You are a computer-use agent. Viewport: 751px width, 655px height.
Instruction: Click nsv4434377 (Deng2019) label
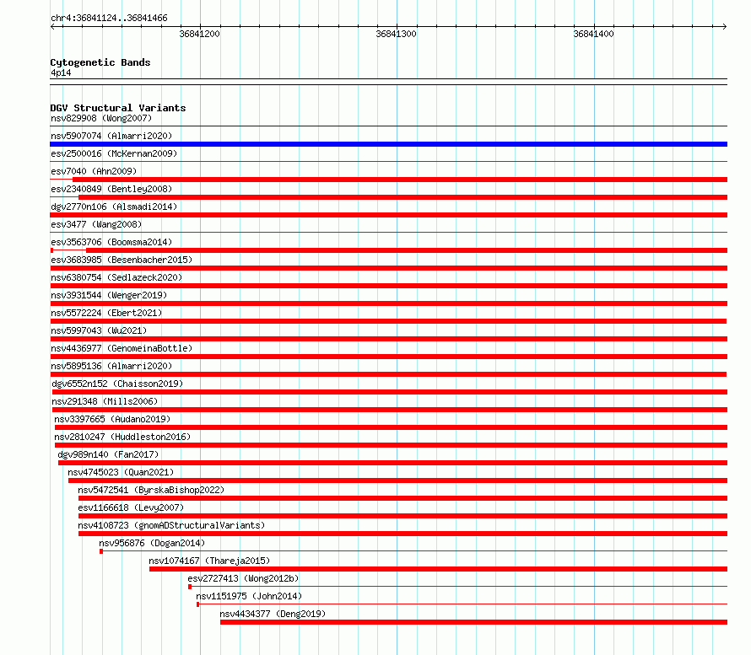click(x=273, y=614)
